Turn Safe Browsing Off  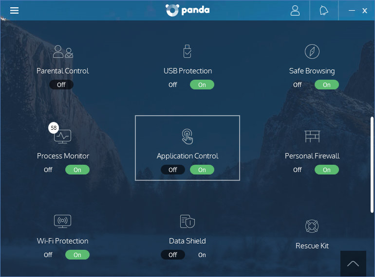[297, 85]
